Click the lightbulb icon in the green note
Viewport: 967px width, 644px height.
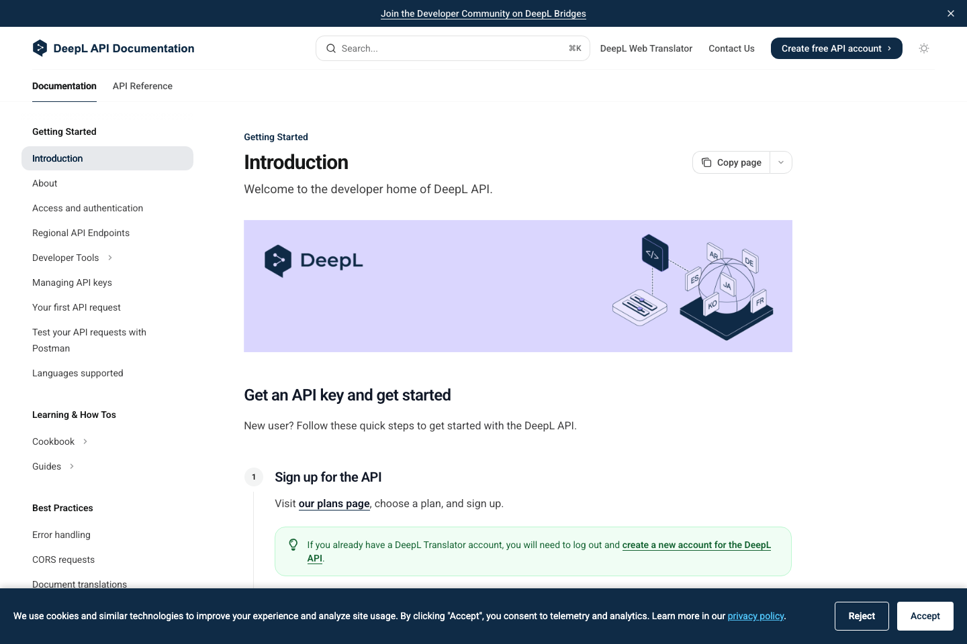click(293, 545)
